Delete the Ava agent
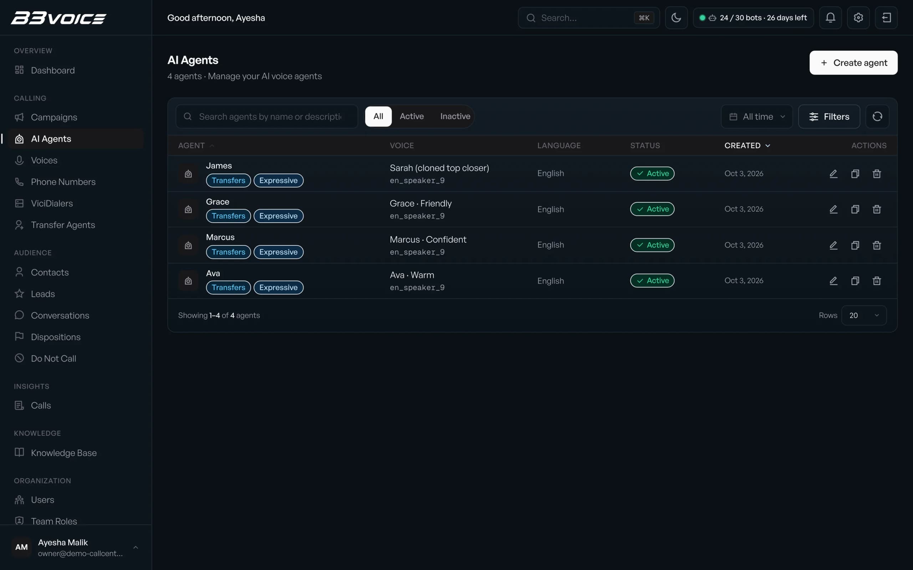Screen dimensions: 913x570 tap(877, 280)
